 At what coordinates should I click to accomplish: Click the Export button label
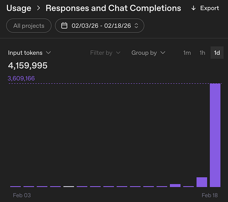tap(209, 8)
